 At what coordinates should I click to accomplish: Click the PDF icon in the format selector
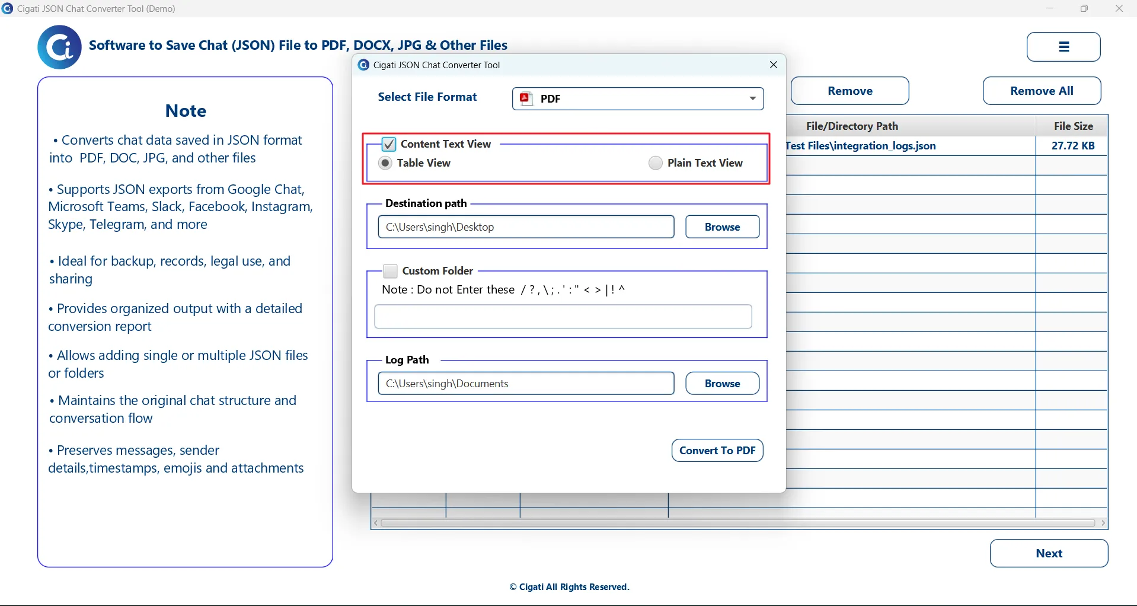(x=526, y=98)
